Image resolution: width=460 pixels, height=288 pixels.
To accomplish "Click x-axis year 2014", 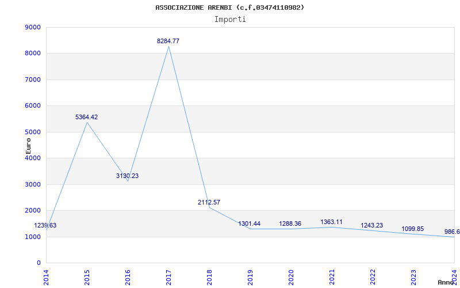I will click(46, 278).
